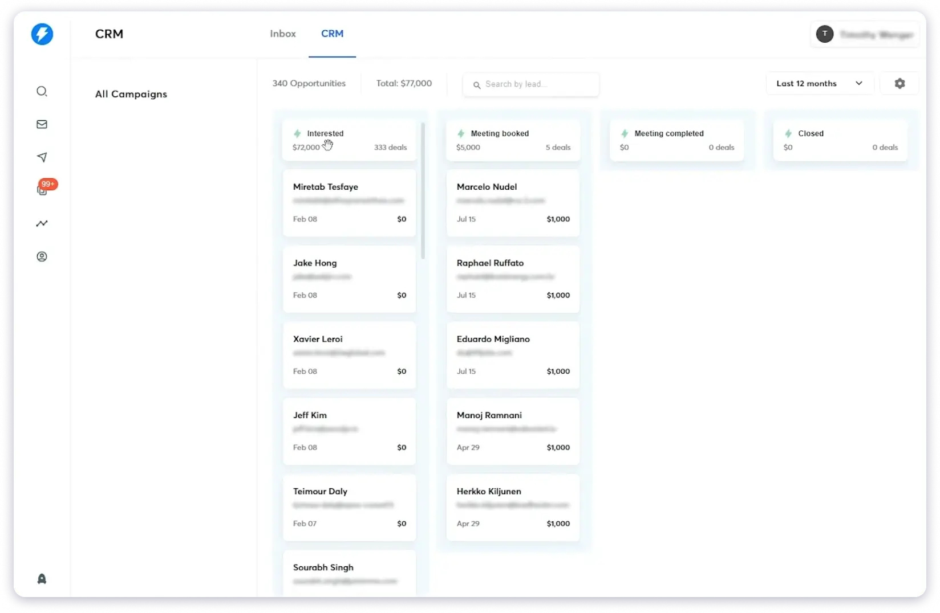Click the rocket icon at sidebar bottom

tap(42, 578)
